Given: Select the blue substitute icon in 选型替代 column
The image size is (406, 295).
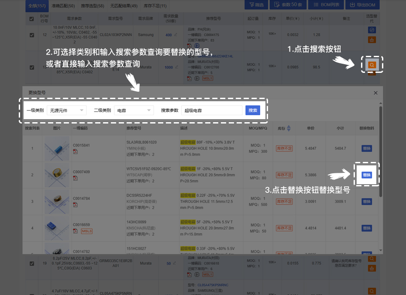Looking at the screenshot, I should coord(372,30).
